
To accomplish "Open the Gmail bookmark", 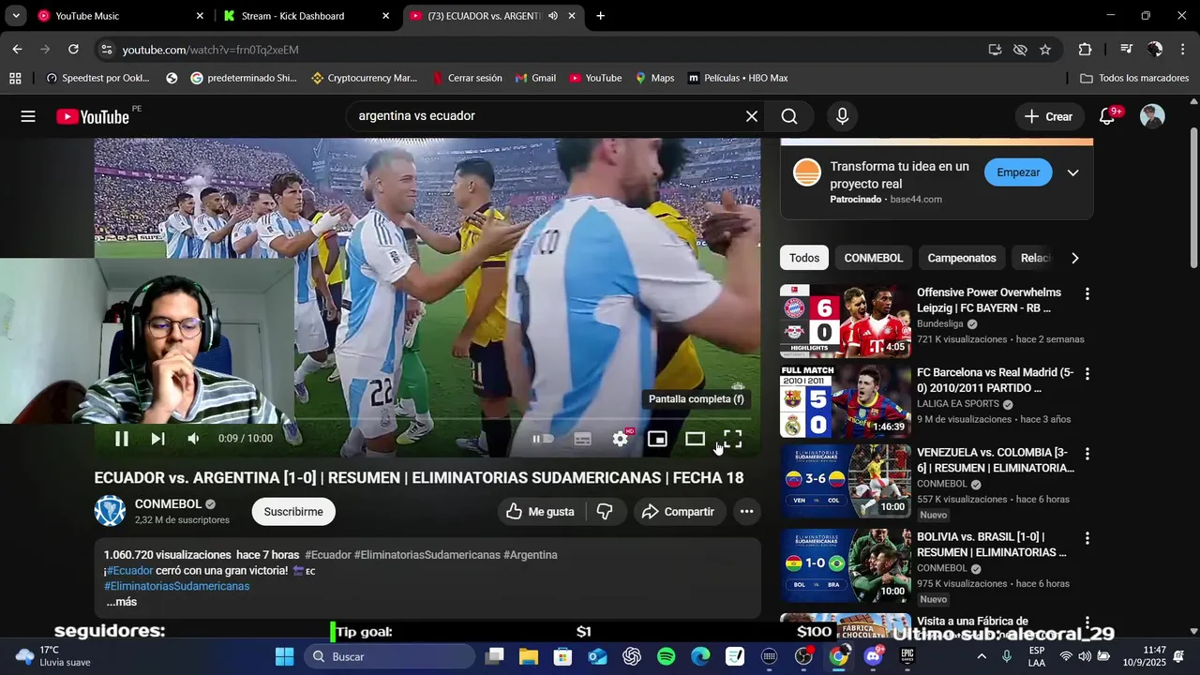I will click(x=536, y=78).
